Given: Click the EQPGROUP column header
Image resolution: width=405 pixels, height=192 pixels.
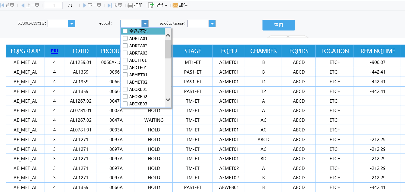Looking at the screenshot, I should tap(25, 51).
